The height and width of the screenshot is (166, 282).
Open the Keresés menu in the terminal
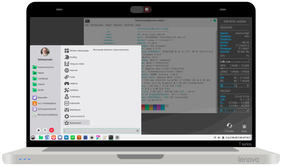click(118, 25)
